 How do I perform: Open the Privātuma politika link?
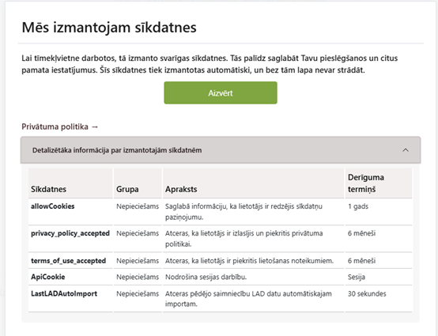tap(60, 126)
